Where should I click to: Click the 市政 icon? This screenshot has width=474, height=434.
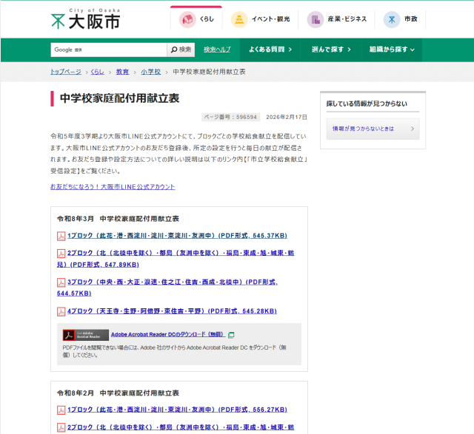[x=391, y=19]
